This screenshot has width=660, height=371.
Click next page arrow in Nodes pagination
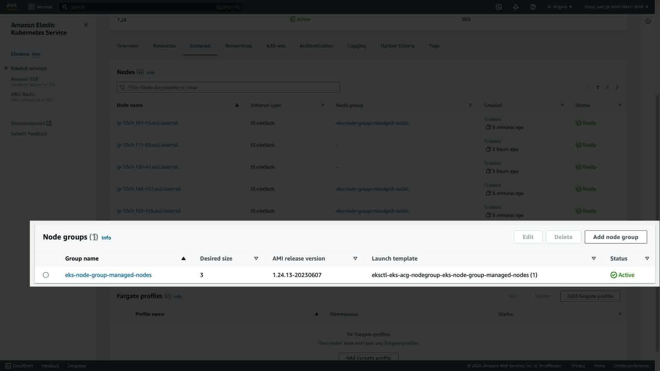[617, 87]
